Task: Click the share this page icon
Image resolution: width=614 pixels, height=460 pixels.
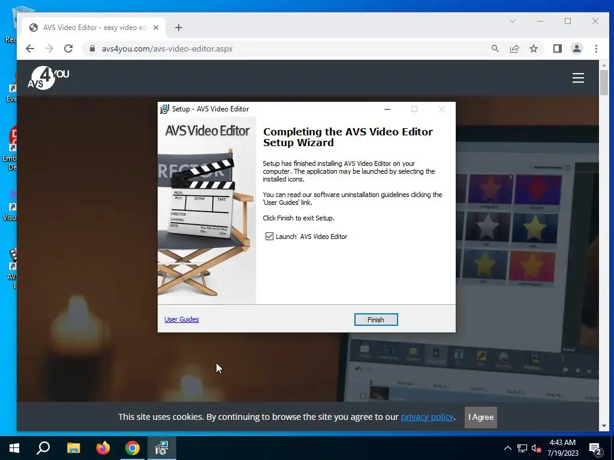Action: pyautogui.click(x=514, y=49)
